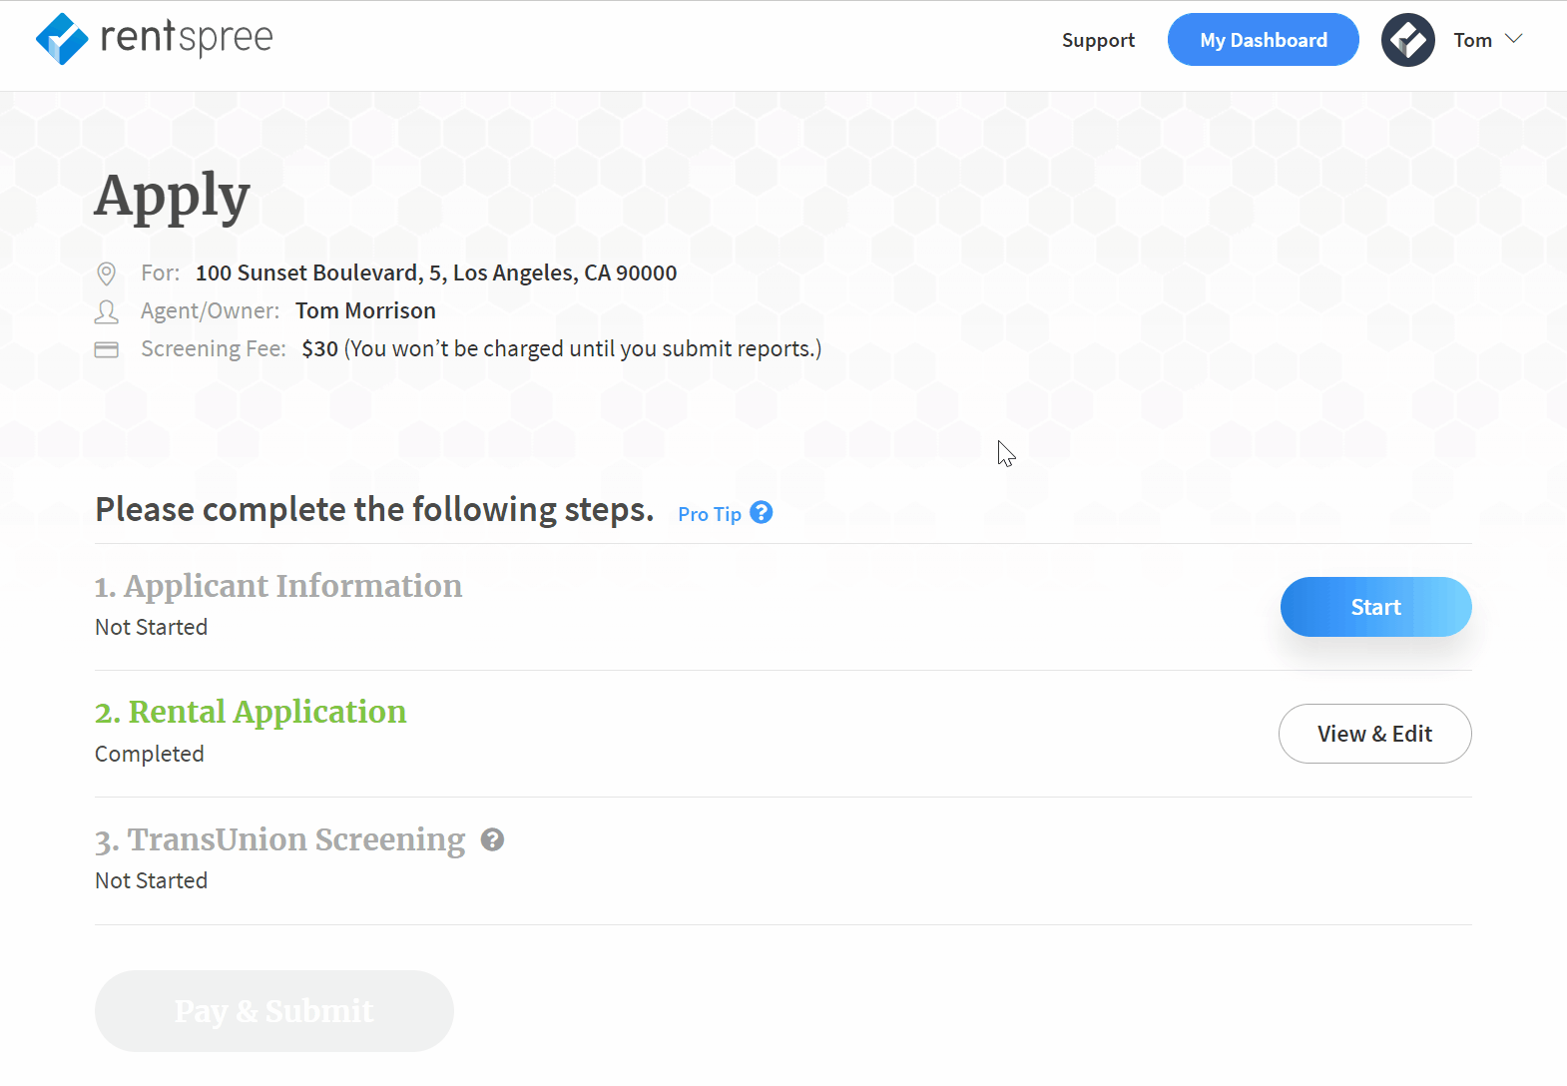Open the Pro Tip help icon

[761, 512]
